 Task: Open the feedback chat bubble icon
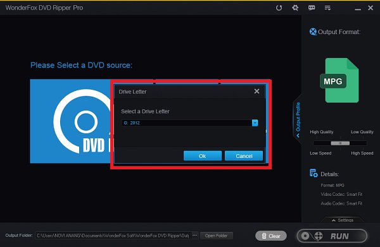point(312,8)
